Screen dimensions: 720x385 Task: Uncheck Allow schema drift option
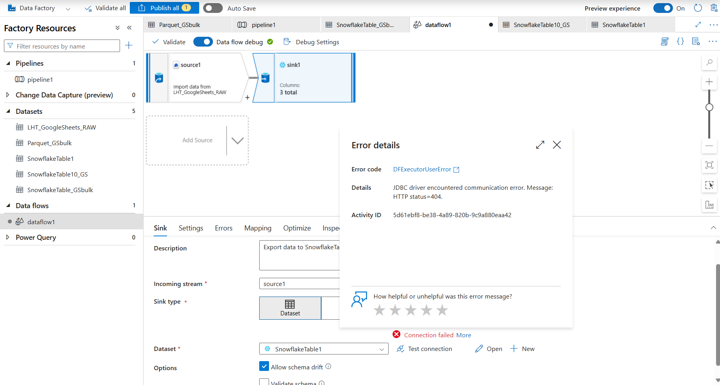point(264,366)
